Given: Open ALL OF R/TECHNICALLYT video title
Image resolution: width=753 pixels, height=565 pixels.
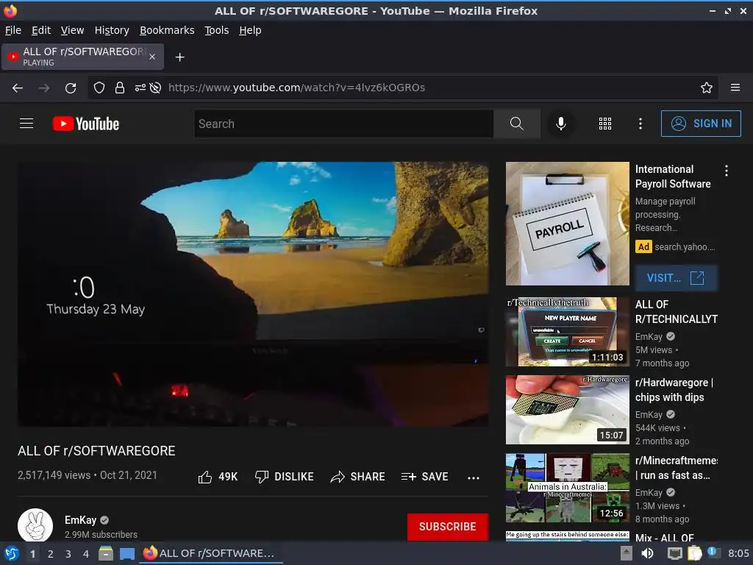Looking at the screenshot, I should pyautogui.click(x=677, y=311).
